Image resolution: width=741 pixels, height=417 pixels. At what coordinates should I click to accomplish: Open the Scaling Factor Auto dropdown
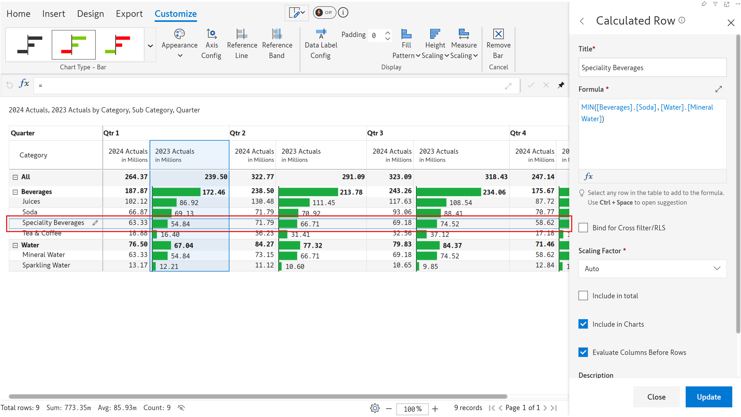click(652, 268)
